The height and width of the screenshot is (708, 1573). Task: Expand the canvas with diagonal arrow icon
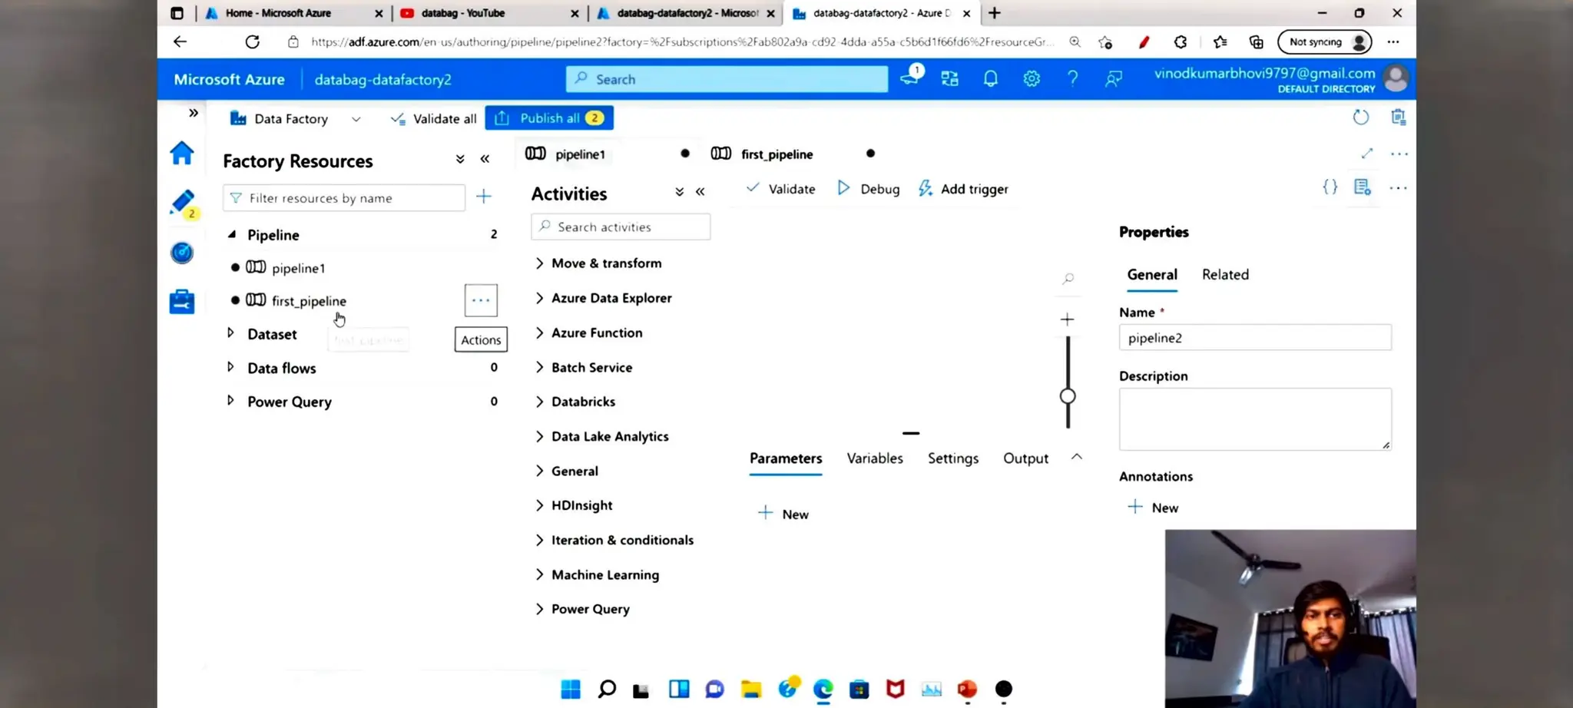click(x=1367, y=154)
